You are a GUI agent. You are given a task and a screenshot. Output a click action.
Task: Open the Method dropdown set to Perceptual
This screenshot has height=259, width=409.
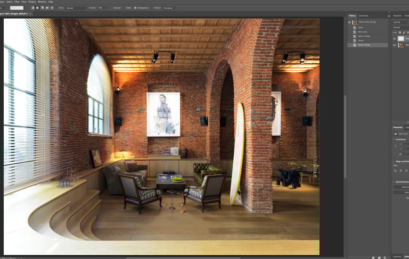tap(169, 8)
